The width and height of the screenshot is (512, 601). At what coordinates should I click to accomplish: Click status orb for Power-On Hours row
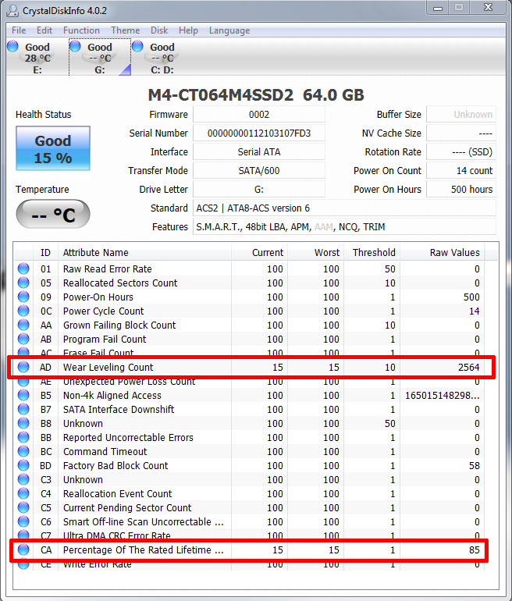point(23,297)
